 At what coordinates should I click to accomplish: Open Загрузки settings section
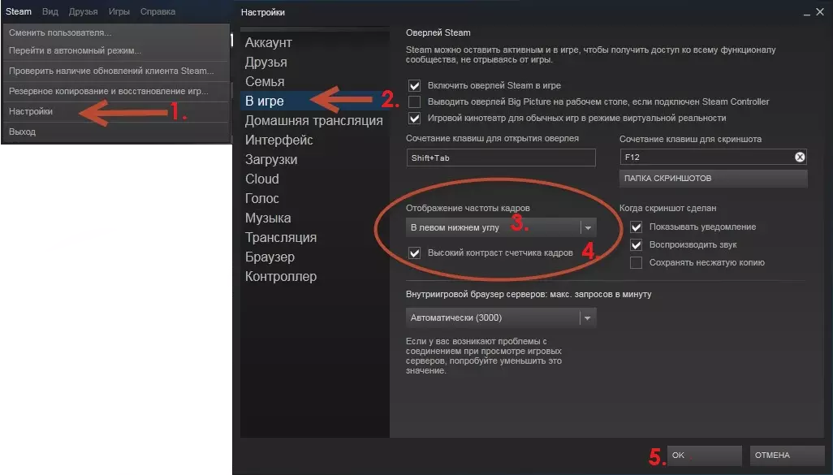314,159
